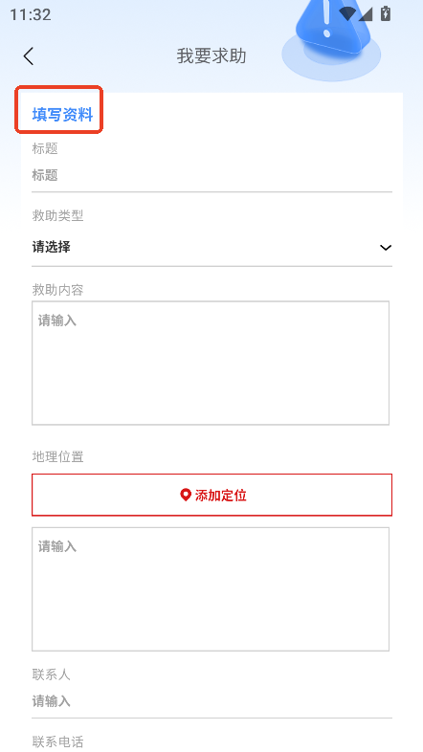Tap the 救助内容 field label

tap(58, 290)
